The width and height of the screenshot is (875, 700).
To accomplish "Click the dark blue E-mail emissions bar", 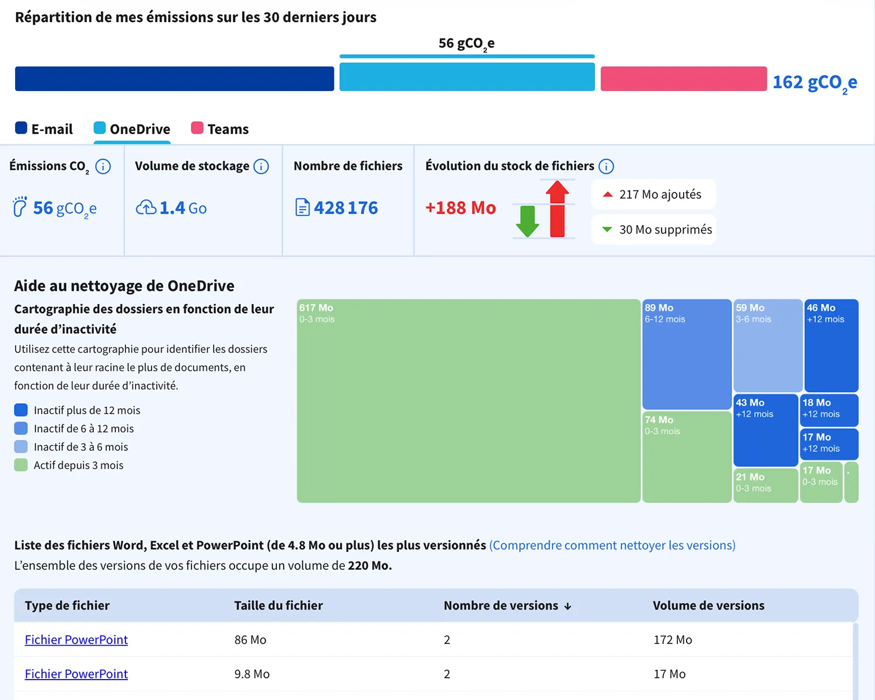I will click(x=174, y=79).
